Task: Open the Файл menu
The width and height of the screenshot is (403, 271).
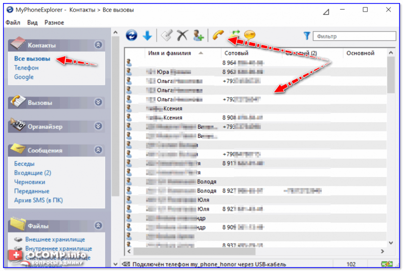Action: [13, 23]
